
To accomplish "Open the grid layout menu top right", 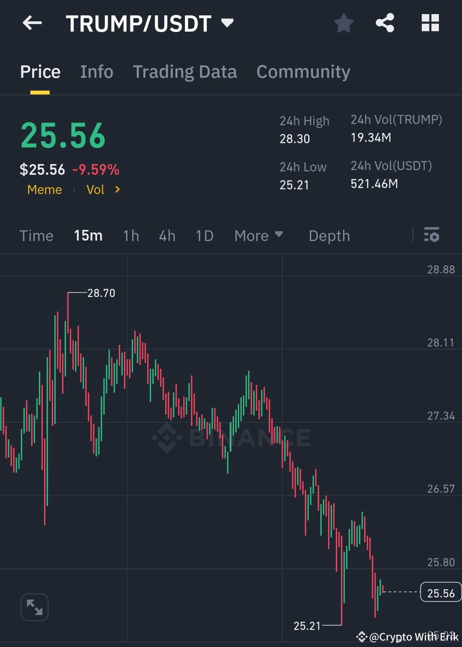I will pyautogui.click(x=430, y=23).
